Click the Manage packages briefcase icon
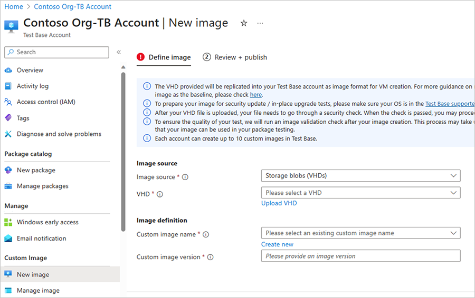Screen dimensions: 475x298 tap(8, 186)
